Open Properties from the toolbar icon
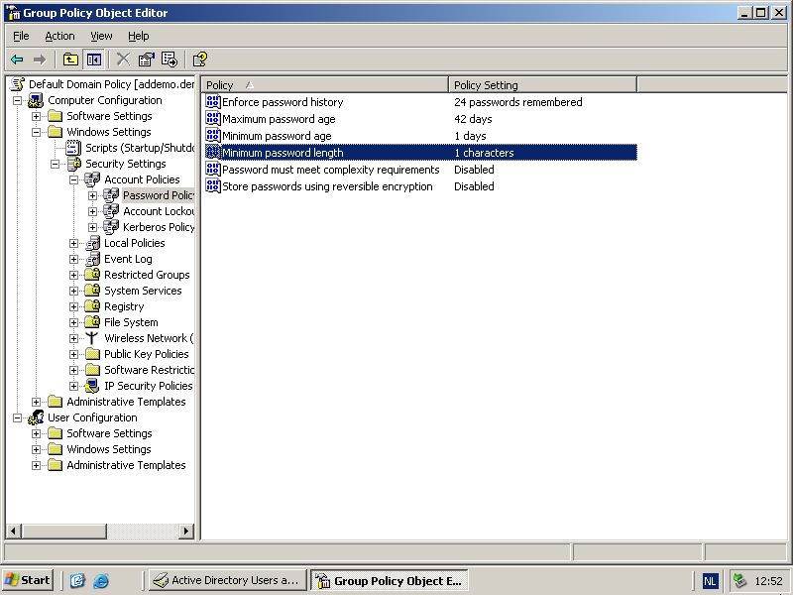The height and width of the screenshot is (595, 793). click(x=147, y=59)
